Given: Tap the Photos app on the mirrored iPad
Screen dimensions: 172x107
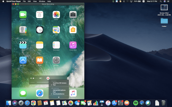Looking at the screenshot, I should click(56, 15).
